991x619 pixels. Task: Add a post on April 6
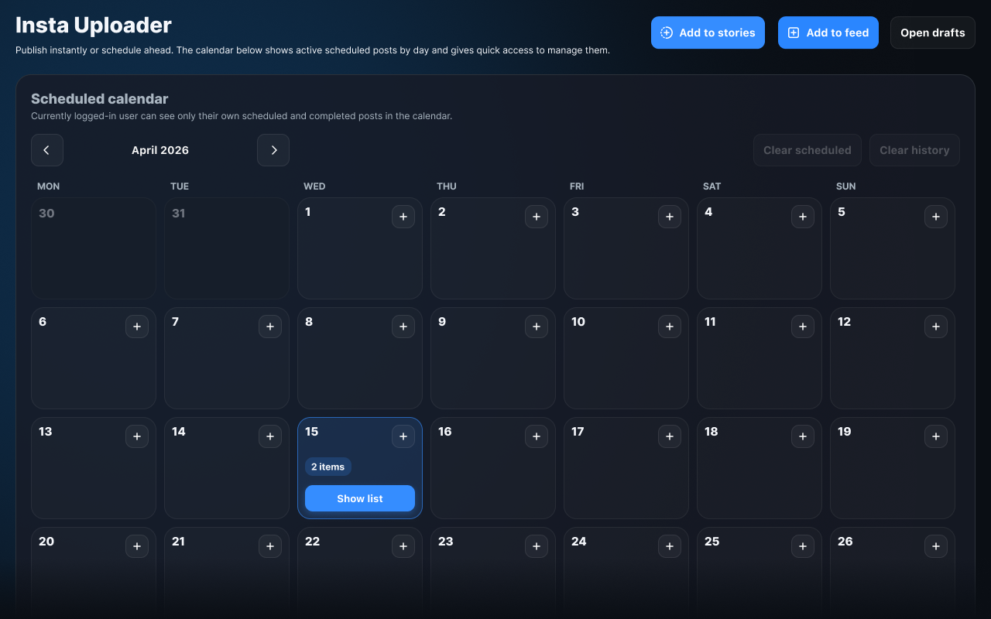pos(137,327)
